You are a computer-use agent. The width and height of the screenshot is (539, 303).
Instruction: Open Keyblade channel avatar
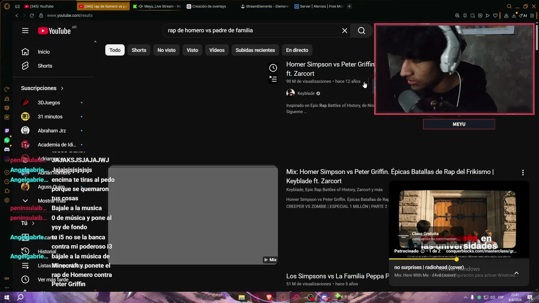291,93
